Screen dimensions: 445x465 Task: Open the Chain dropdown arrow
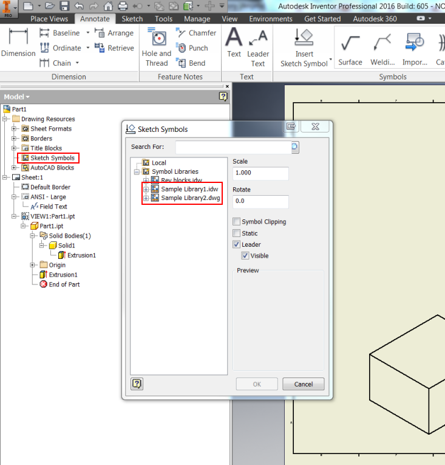tap(77, 63)
